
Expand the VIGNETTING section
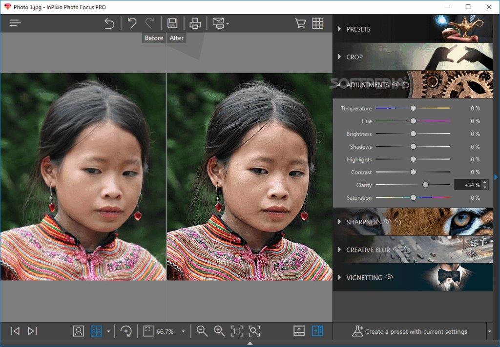[x=340, y=277]
